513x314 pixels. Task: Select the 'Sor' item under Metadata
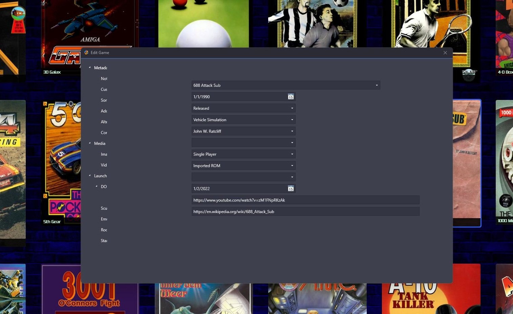104,100
